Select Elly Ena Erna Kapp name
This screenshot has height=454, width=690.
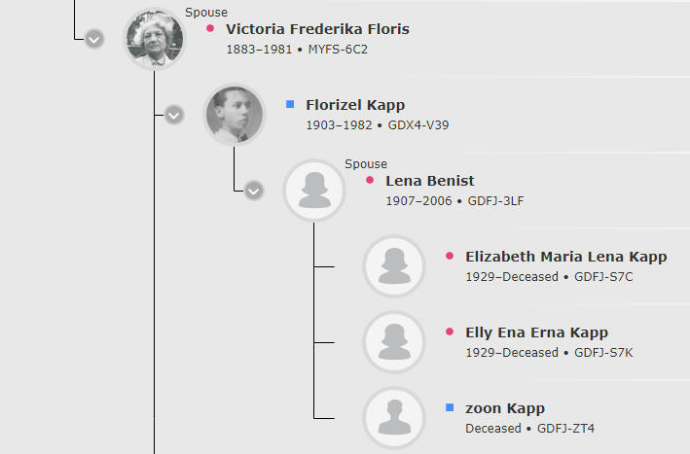pyautogui.click(x=537, y=332)
